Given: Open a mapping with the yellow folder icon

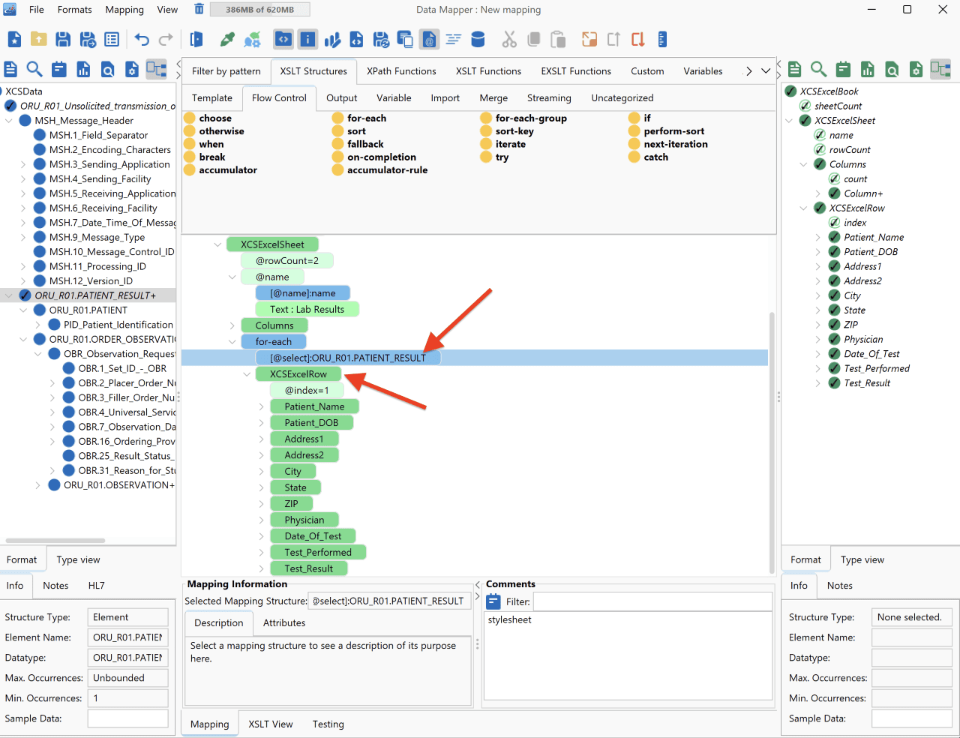Looking at the screenshot, I should point(39,40).
